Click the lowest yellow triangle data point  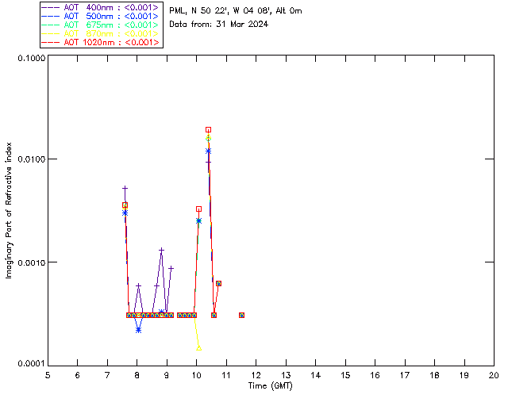coord(199,348)
